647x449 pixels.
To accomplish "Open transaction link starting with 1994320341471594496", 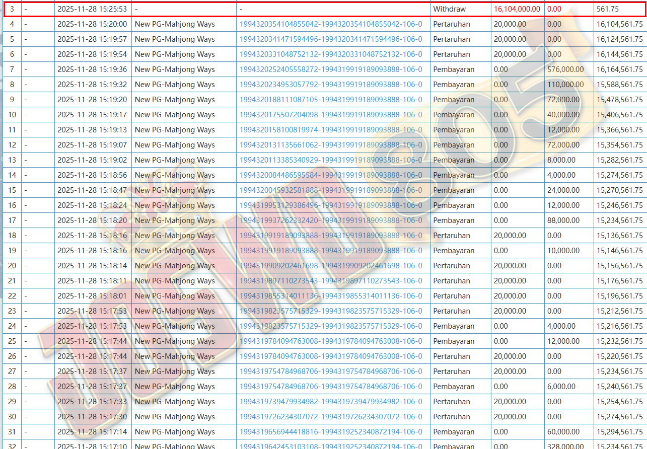I will [x=331, y=39].
